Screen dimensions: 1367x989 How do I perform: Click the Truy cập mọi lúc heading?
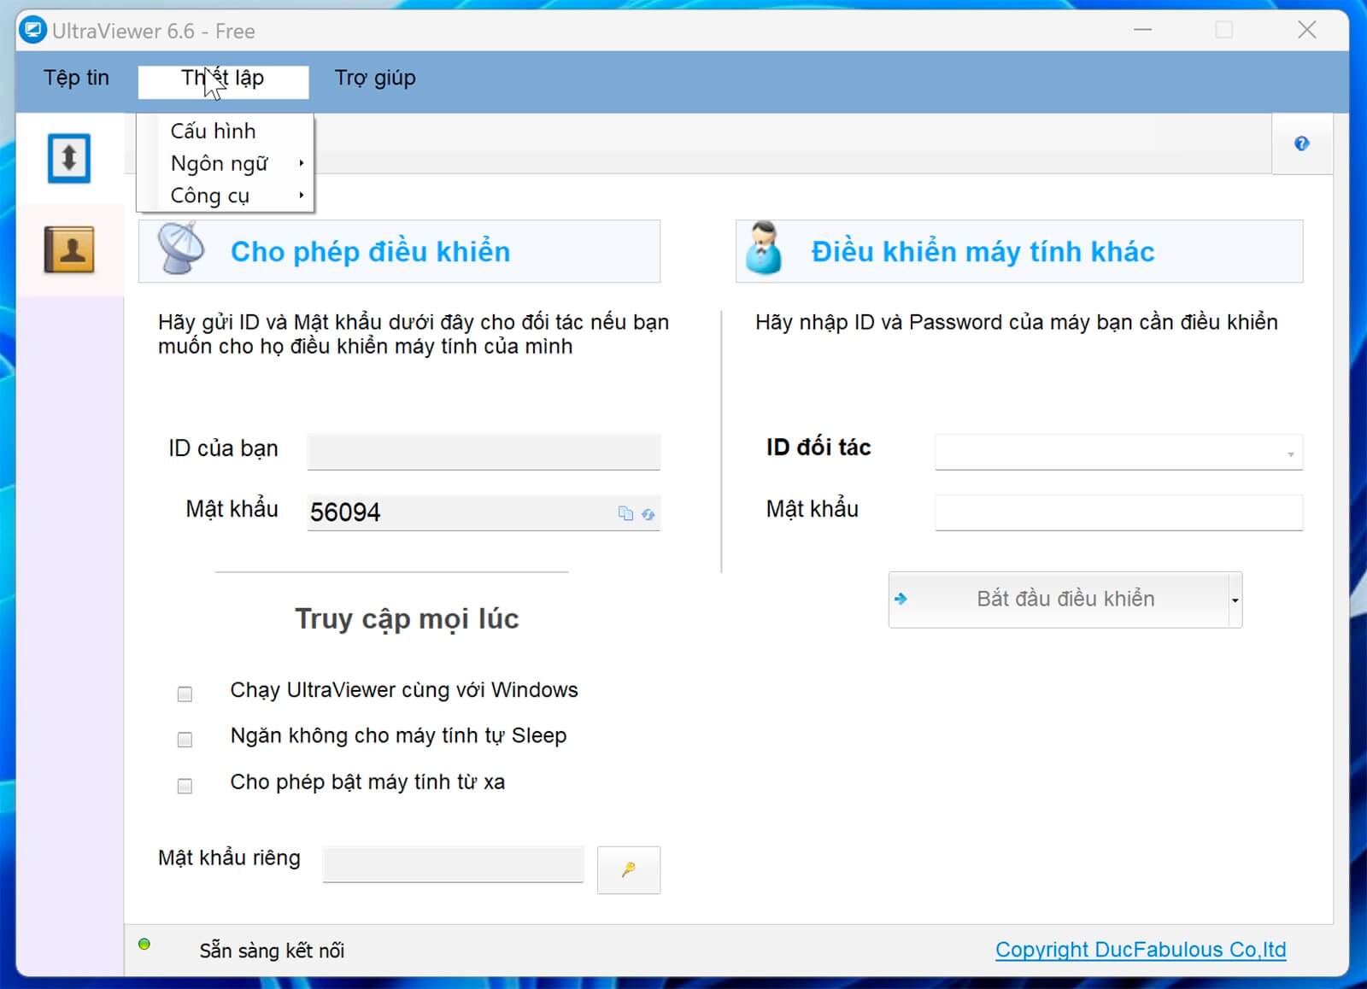[x=407, y=618]
